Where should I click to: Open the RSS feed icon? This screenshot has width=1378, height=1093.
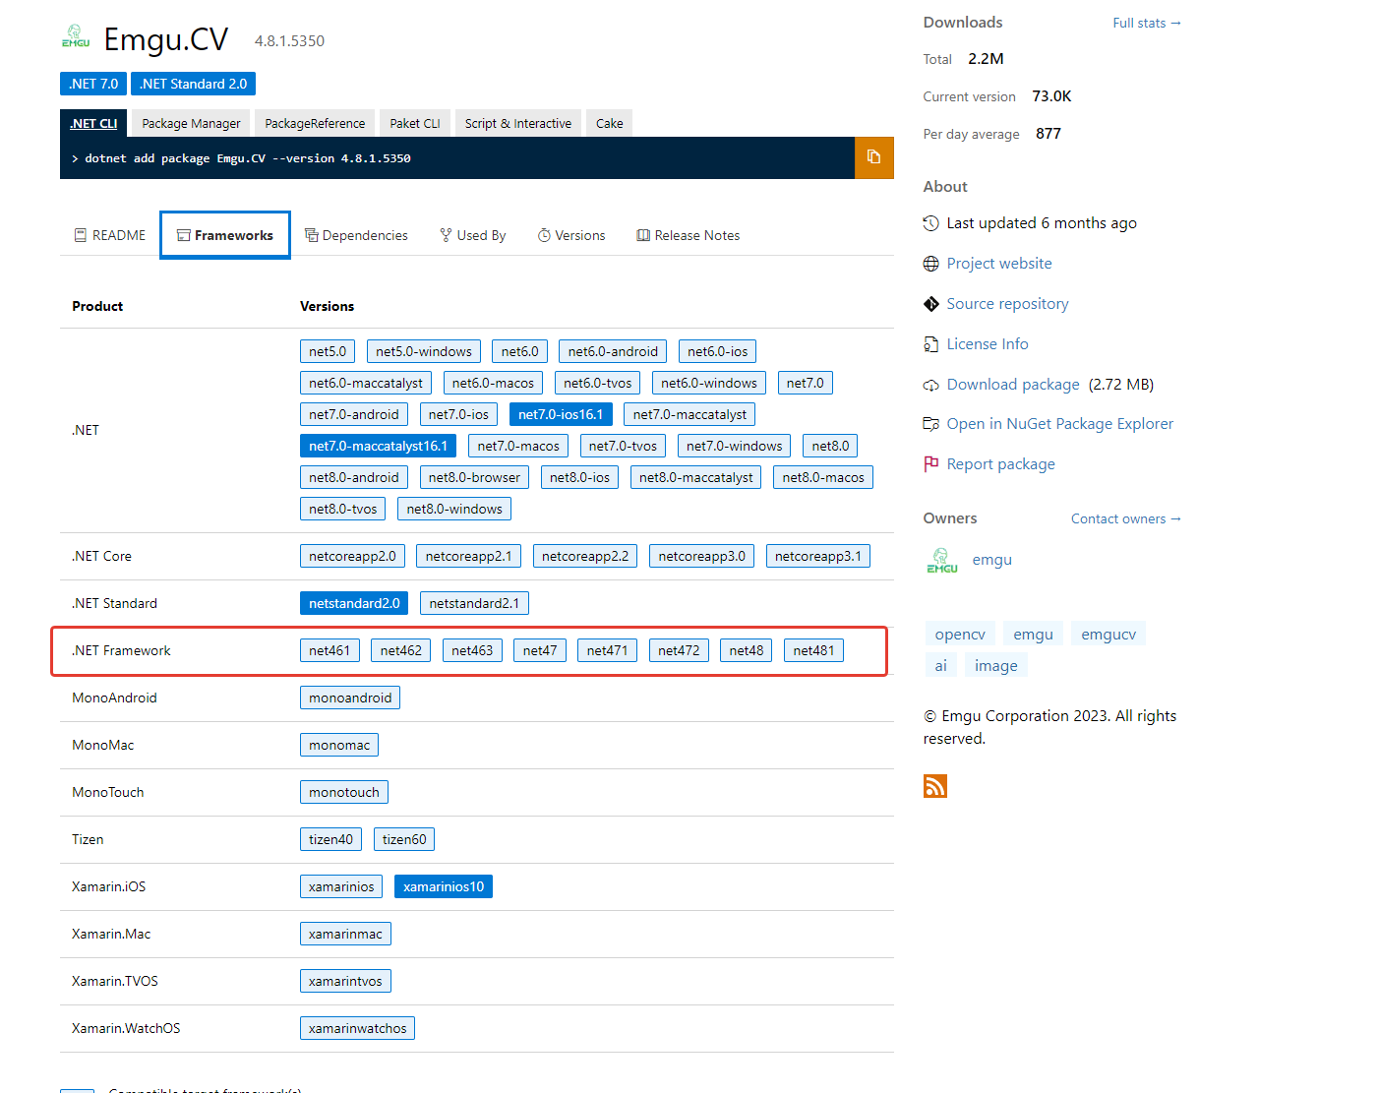[934, 786]
